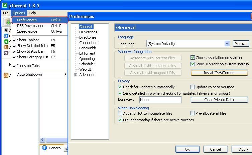Click the µTorrent logo icon in title bar
The height and width of the screenshot is (155, 252).
click(5, 5)
